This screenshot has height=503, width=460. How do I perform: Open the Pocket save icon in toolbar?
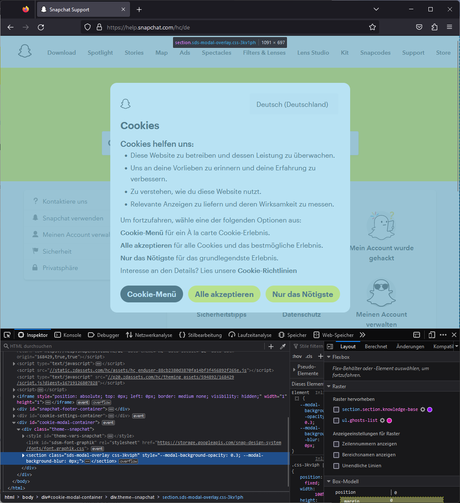[419, 26]
